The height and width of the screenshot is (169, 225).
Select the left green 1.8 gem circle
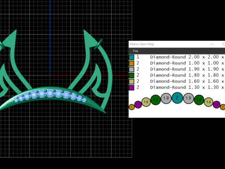pos(156,100)
